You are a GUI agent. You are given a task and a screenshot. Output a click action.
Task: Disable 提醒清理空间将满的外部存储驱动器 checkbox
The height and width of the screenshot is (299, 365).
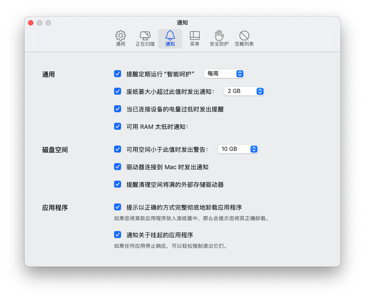[x=118, y=184]
